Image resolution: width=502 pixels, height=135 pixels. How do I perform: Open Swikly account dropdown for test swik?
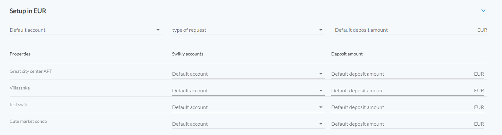pos(248,107)
